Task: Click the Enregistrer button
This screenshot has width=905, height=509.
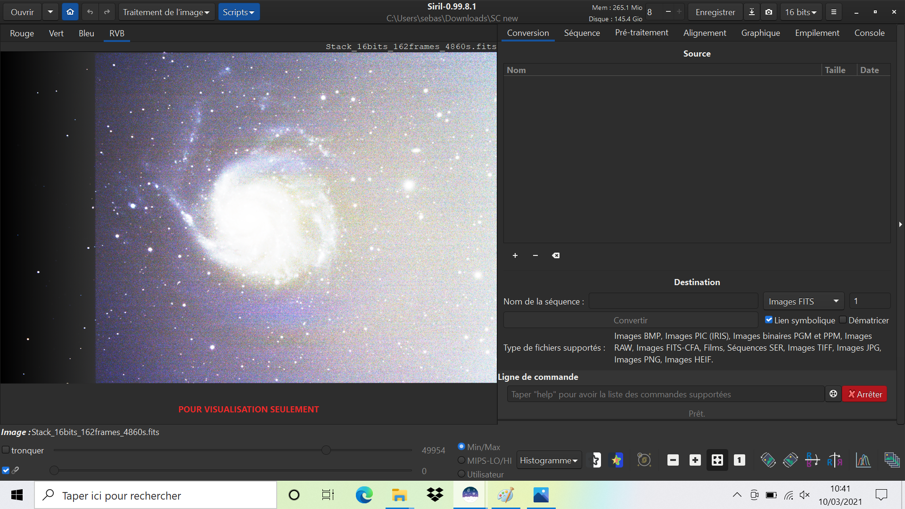Action: click(x=715, y=12)
